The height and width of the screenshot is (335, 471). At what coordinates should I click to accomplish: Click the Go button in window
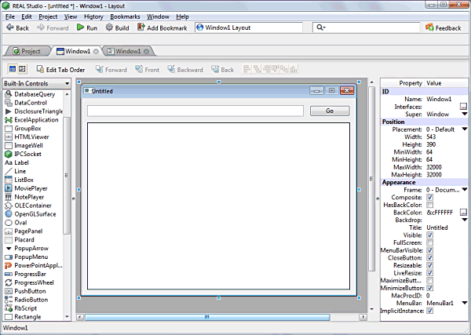tap(330, 111)
